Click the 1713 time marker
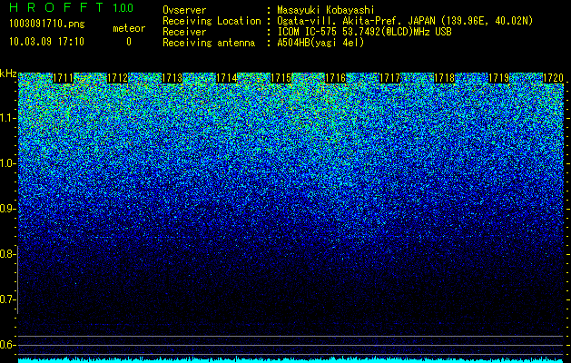Viewport: 571px width, 363px height. click(172, 78)
